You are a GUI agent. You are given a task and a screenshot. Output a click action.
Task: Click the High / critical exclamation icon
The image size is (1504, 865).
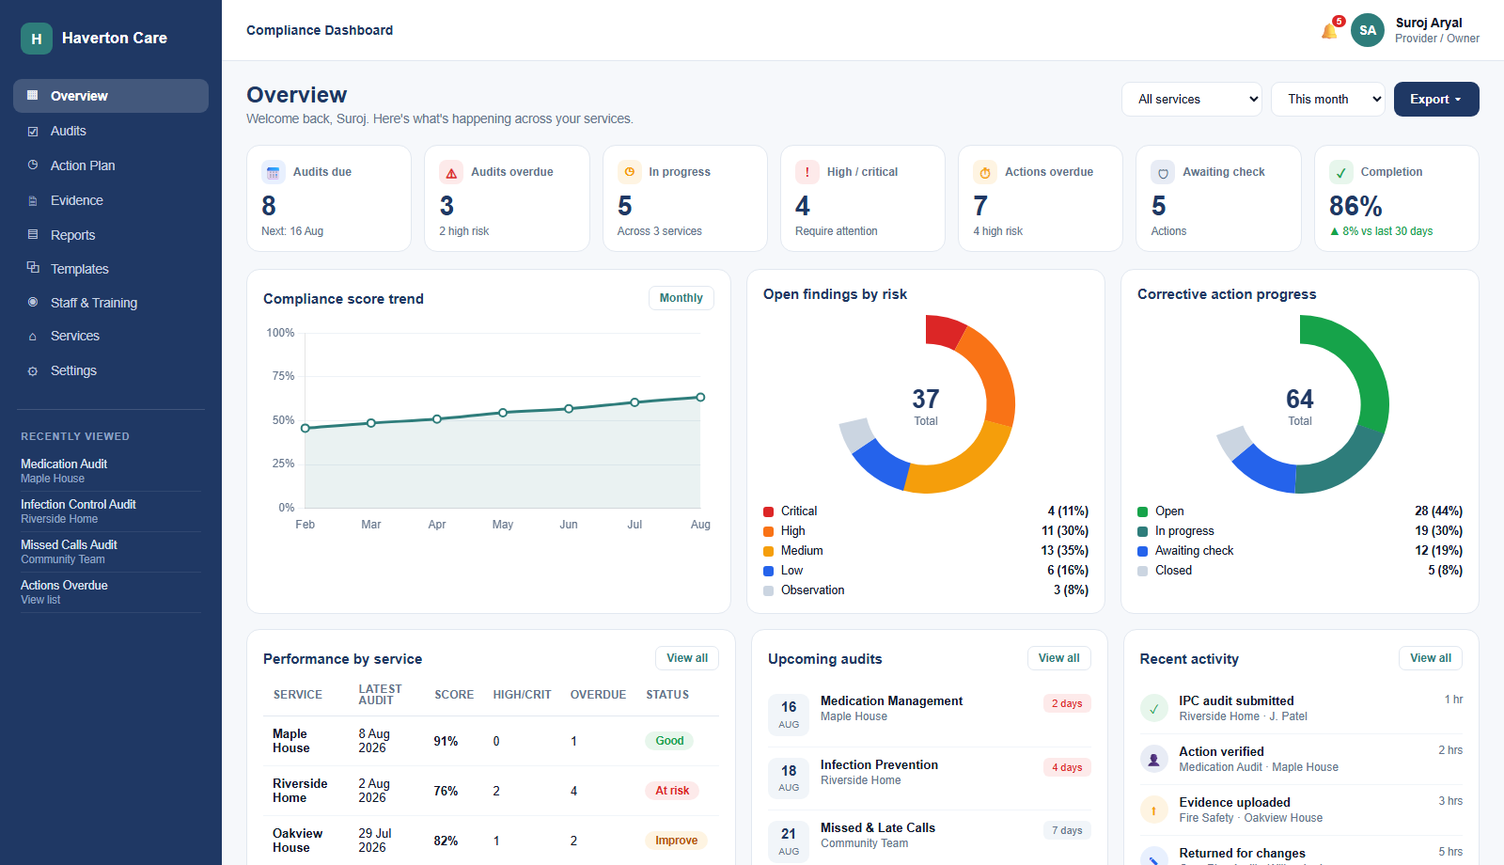point(807,172)
